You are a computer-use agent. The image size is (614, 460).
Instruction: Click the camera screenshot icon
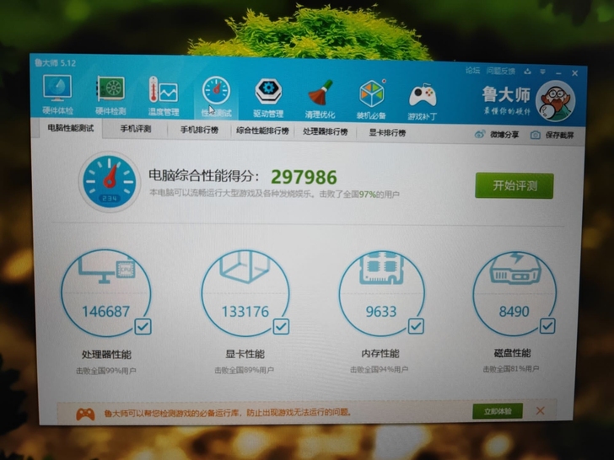536,135
